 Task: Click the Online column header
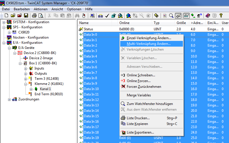[x=135, y=23]
